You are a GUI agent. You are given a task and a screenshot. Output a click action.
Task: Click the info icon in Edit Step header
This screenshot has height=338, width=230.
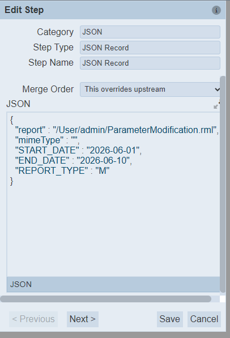click(216, 10)
